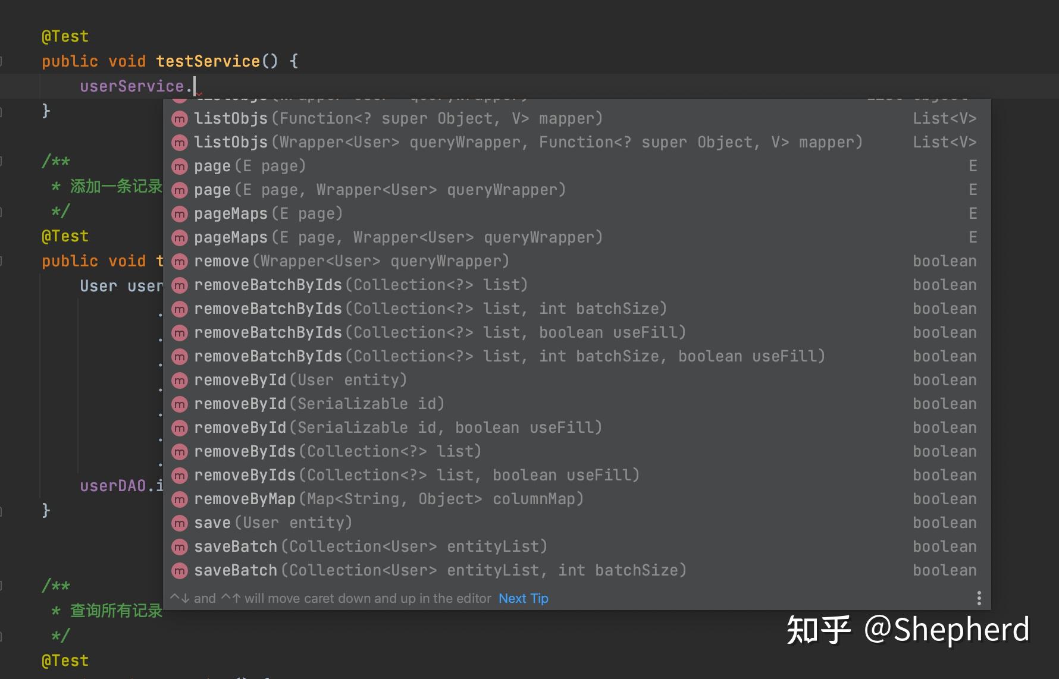This screenshot has width=1059, height=679.
Task: Click method icon beside save(User entity)
Action: click(x=179, y=523)
